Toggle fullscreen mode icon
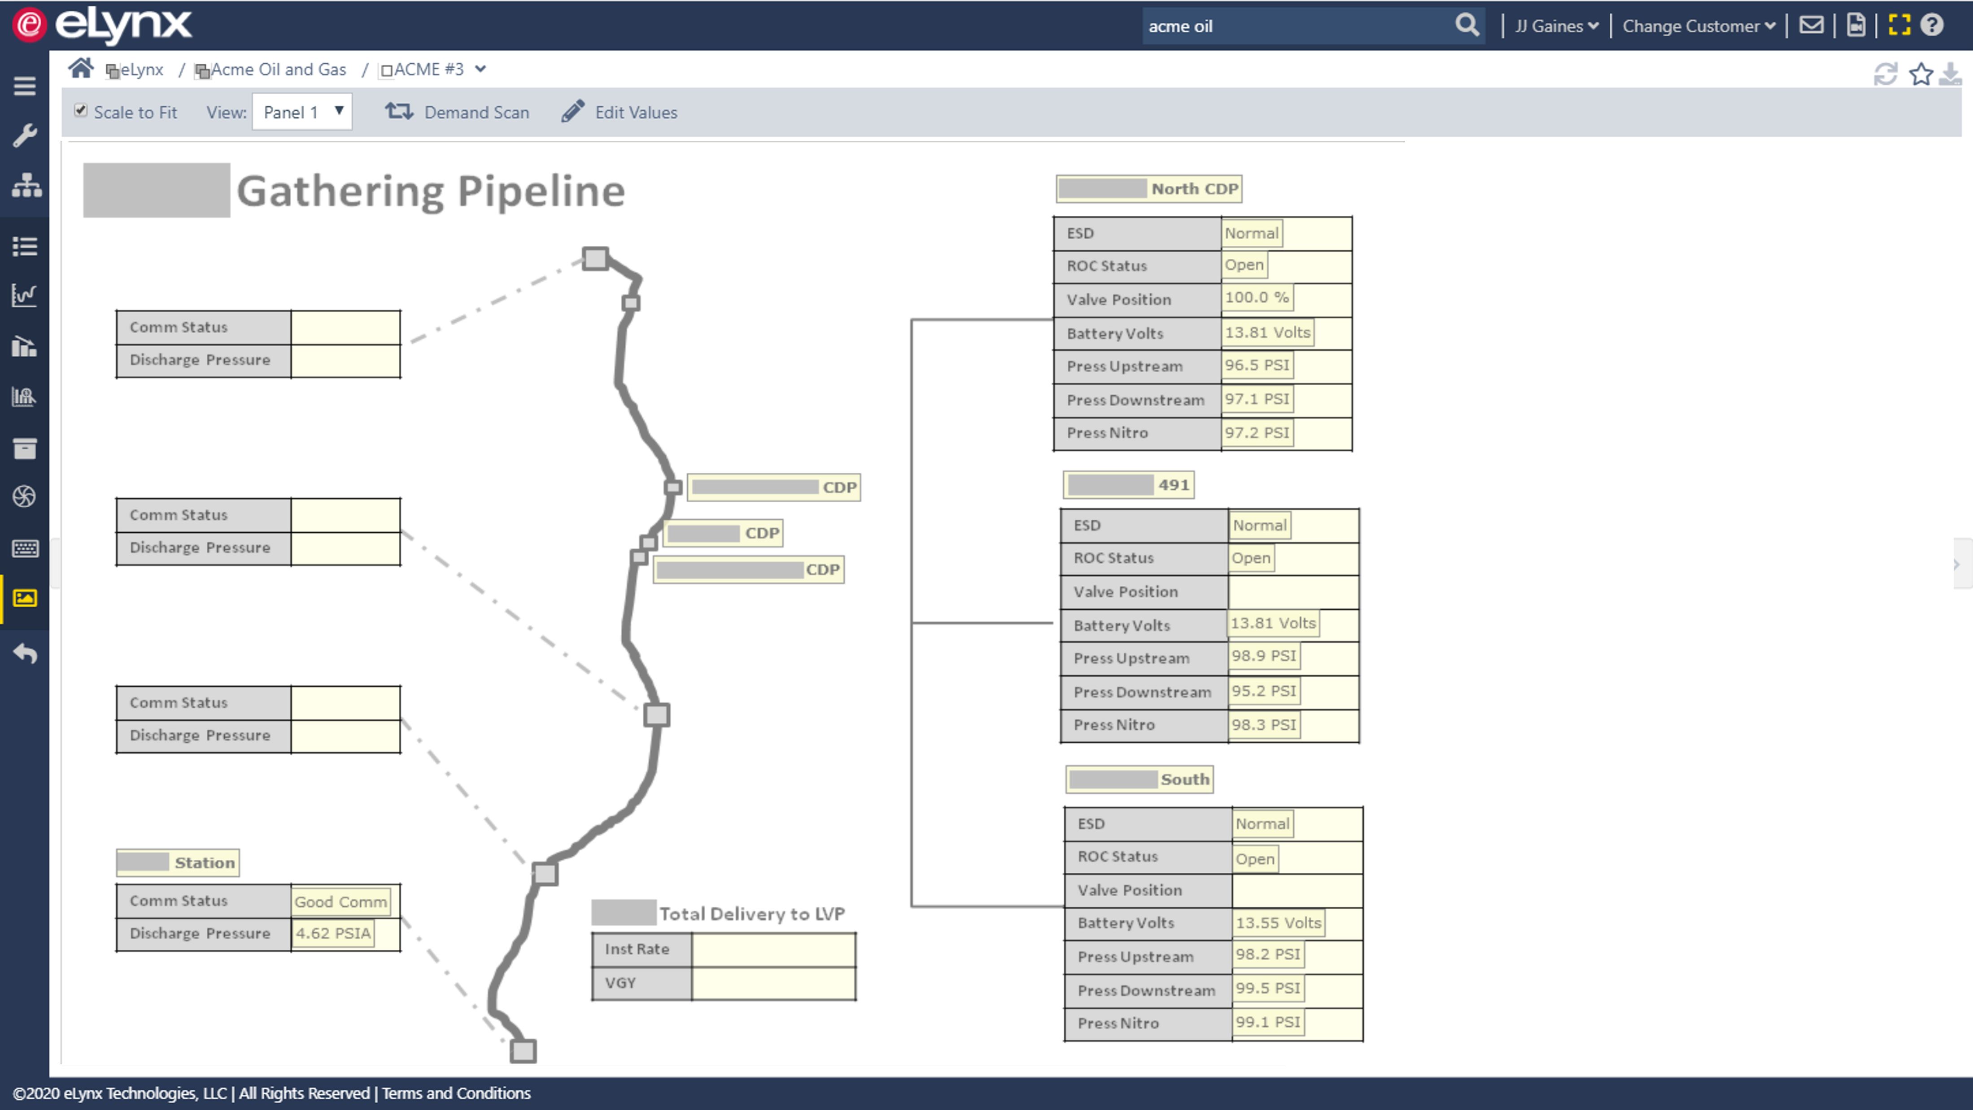 point(1899,25)
